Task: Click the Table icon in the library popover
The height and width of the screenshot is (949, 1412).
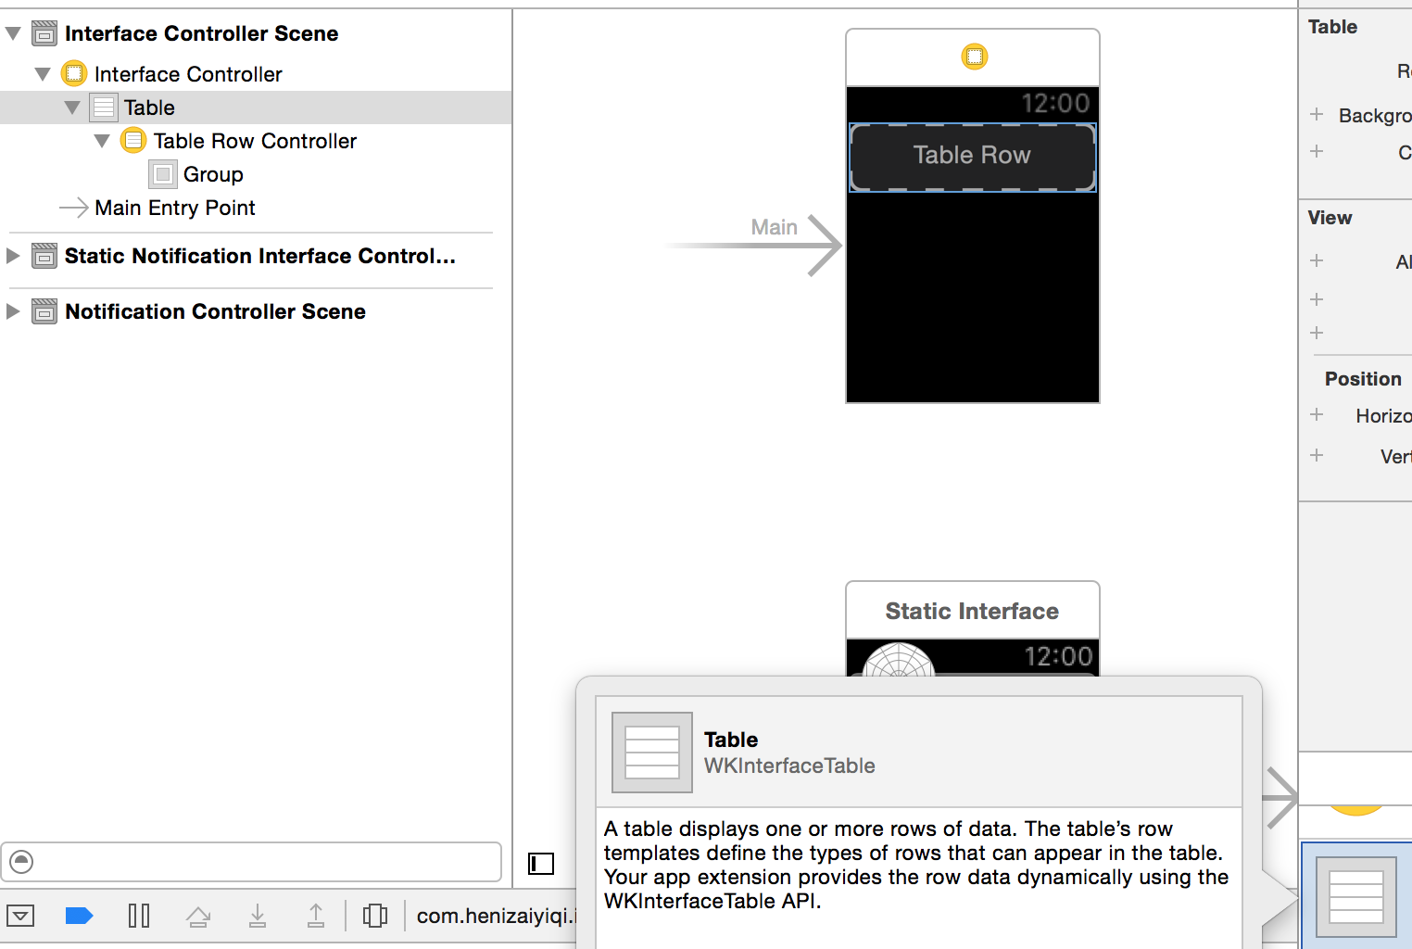Action: point(652,753)
